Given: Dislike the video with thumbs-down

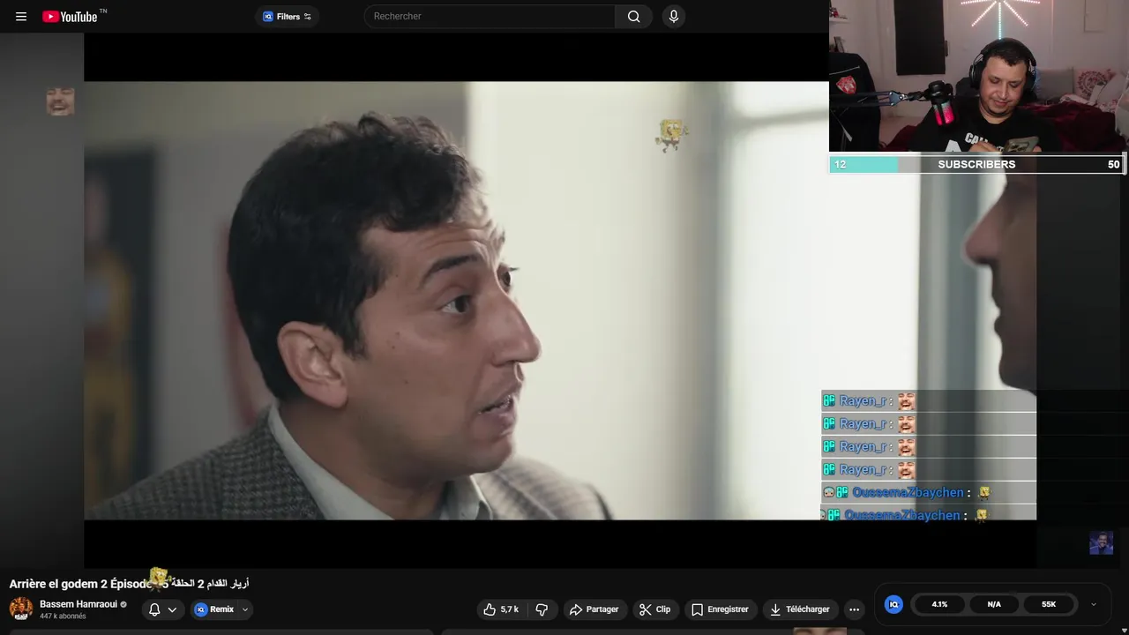Looking at the screenshot, I should 542,609.
